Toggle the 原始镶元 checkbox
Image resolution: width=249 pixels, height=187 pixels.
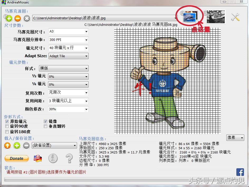coord(7,121)
